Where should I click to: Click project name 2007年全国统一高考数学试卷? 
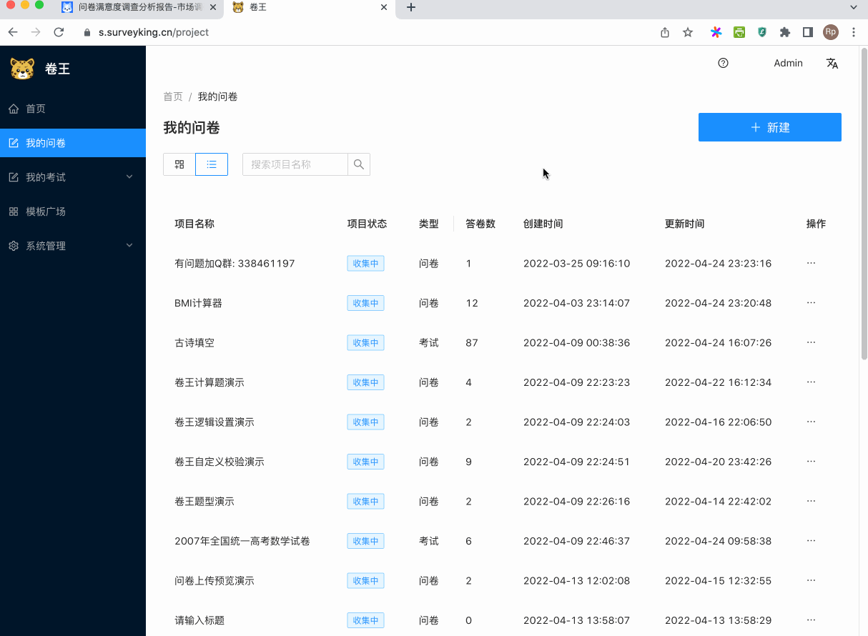coord(242,541)
